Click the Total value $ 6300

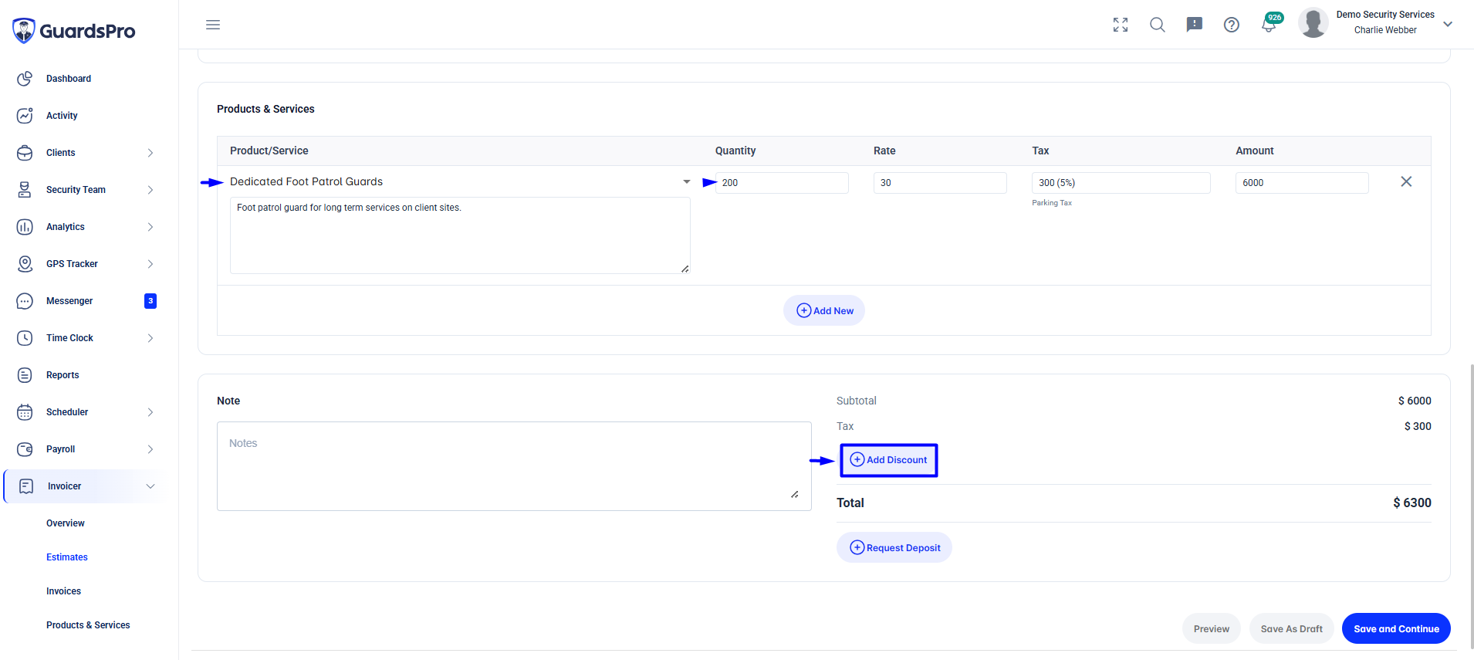[x=1412, y=503]
